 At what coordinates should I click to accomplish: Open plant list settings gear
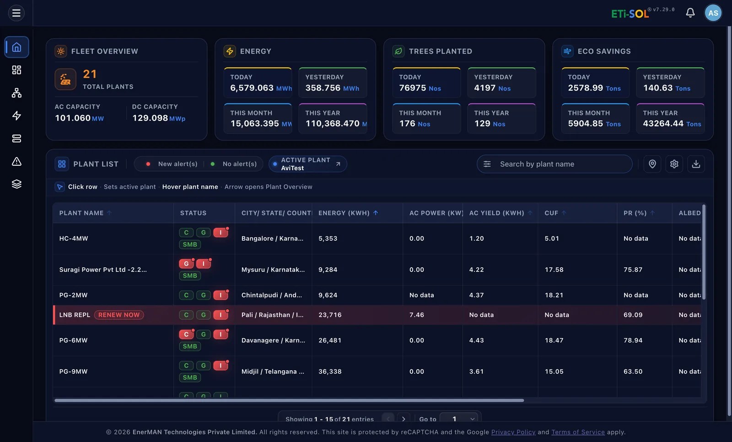[x=674, y=164]
